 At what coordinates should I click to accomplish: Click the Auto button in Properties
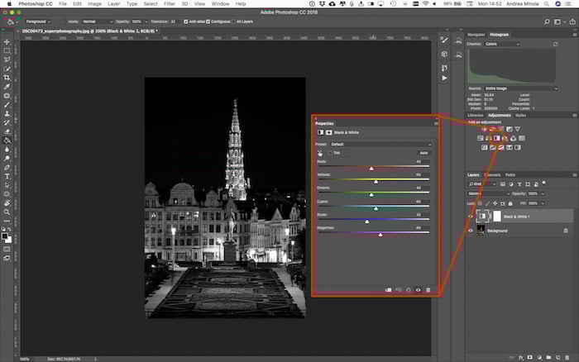423,153
